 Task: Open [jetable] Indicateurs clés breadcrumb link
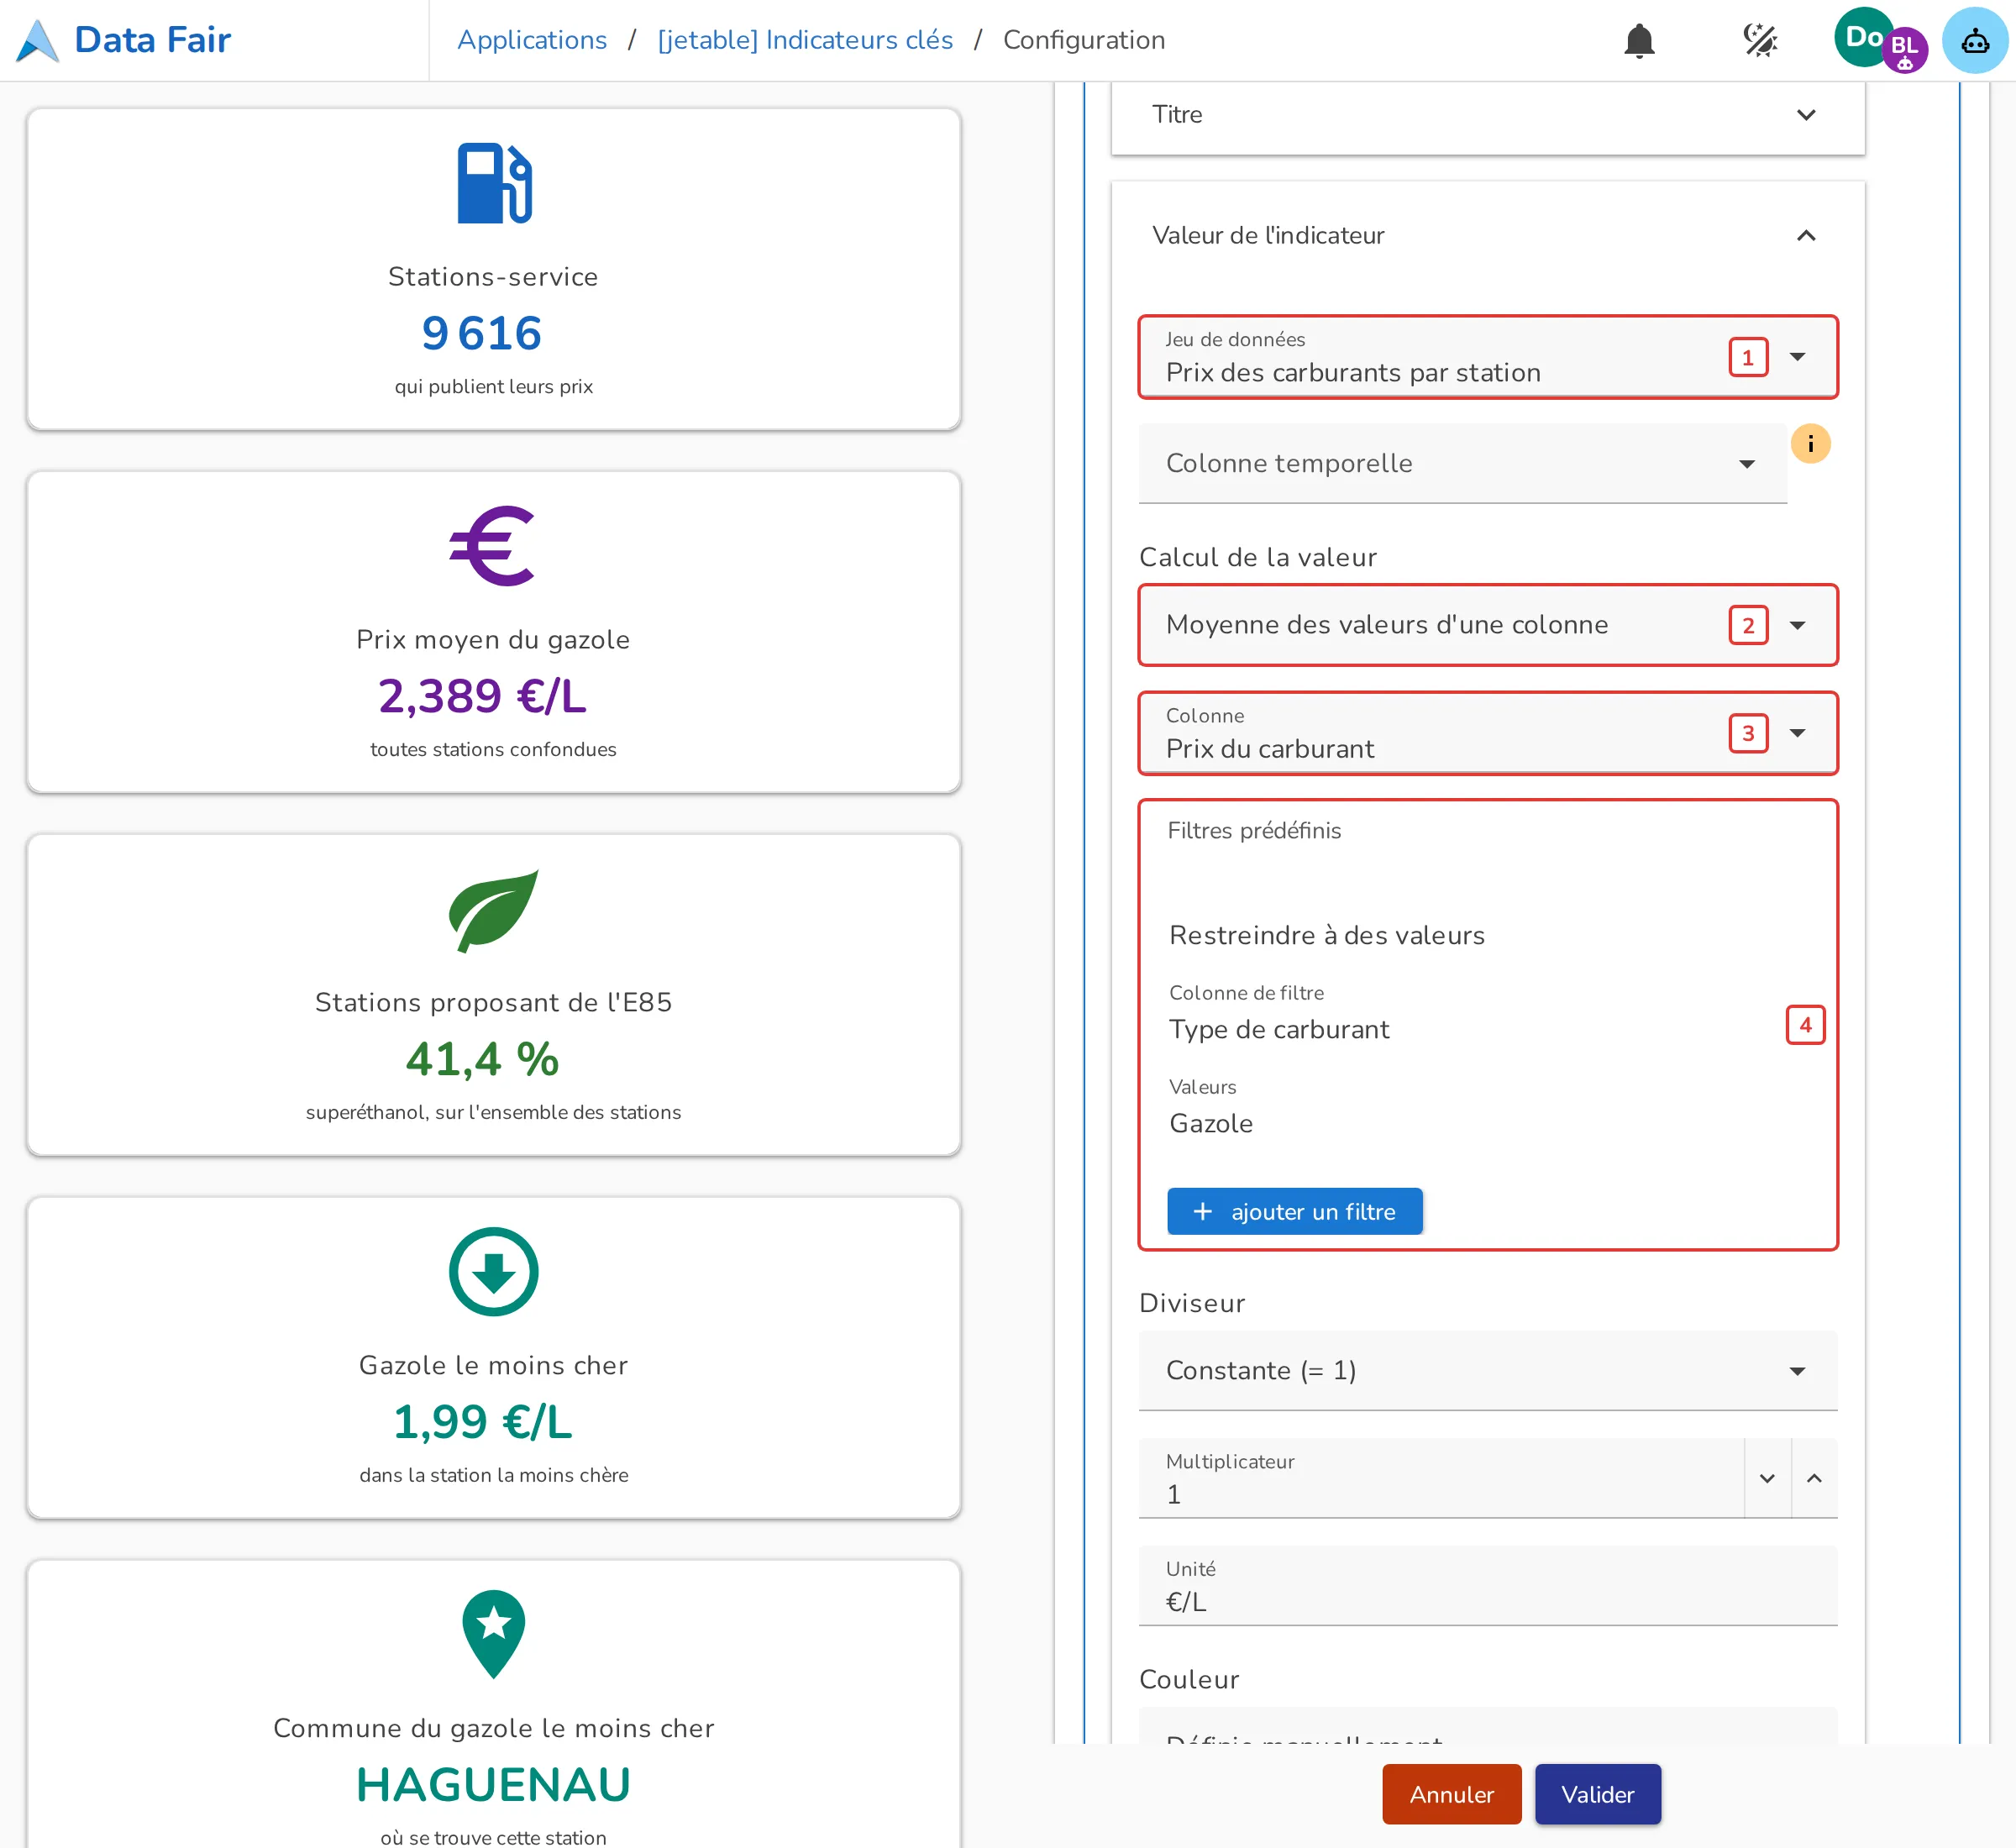(805, 40)
